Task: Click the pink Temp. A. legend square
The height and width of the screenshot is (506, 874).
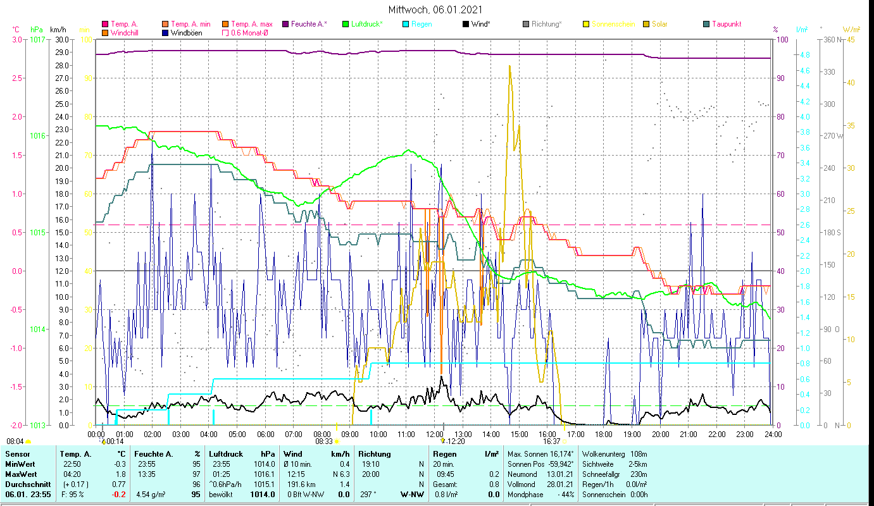Action: click(106, 25)
